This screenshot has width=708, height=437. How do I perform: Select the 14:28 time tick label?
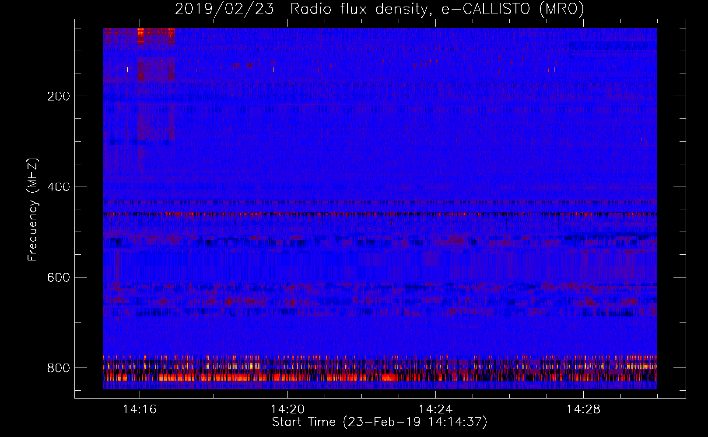pos(583,409)
